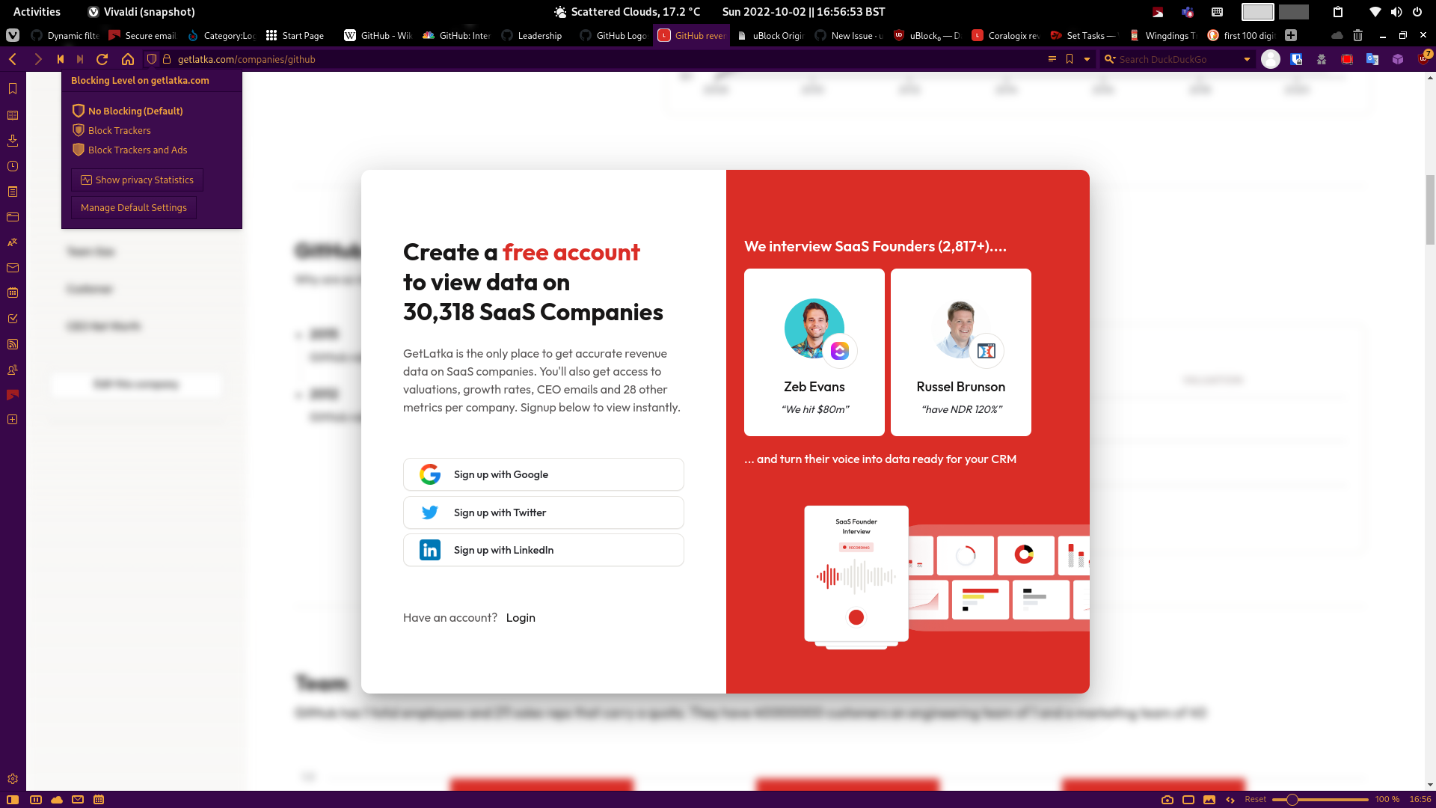1436x808 pixels.
Task: Open Feeds panel in sidebar
Action: coord(13,344)
